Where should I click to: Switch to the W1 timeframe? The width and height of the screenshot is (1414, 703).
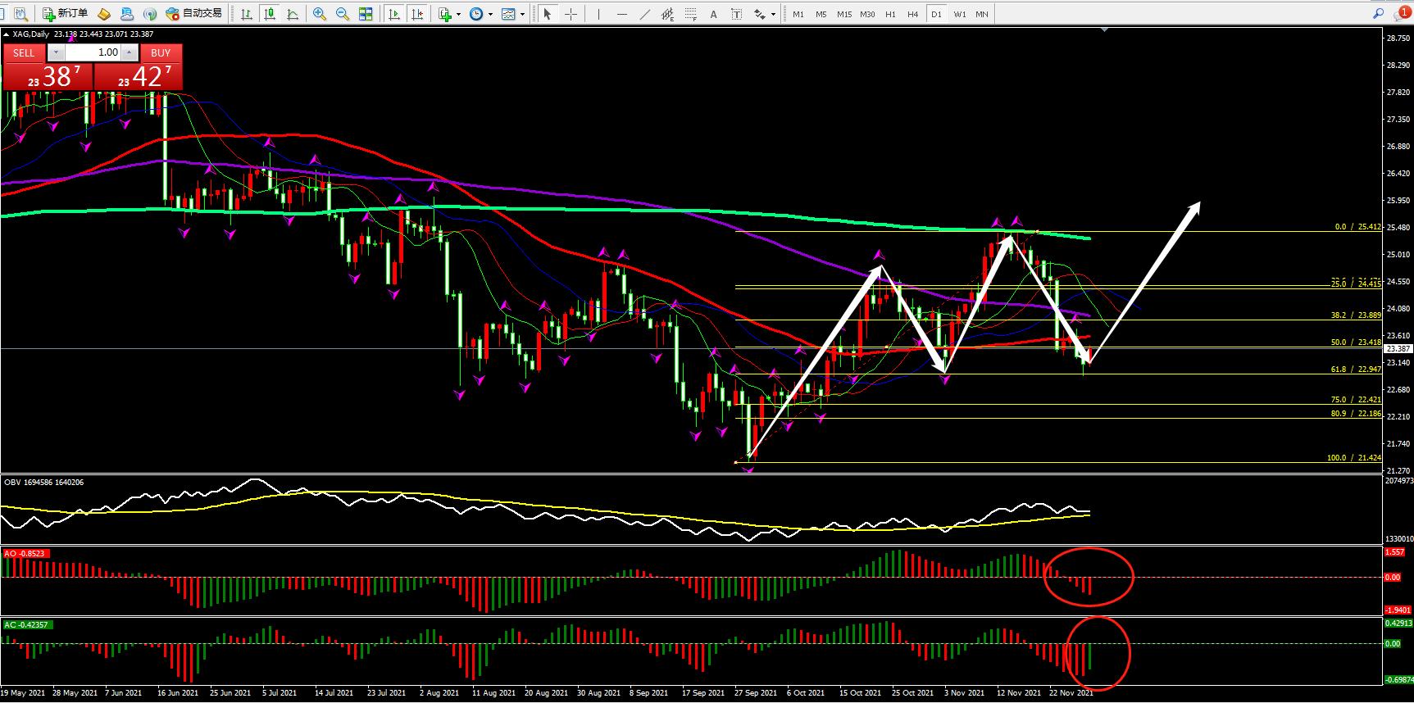point(959,14)
